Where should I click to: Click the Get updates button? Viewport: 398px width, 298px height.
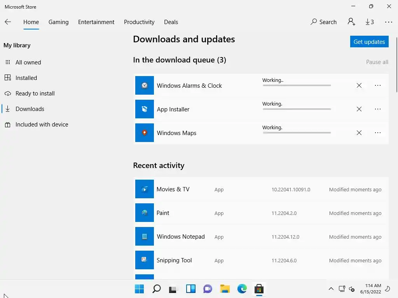point(369,42)
